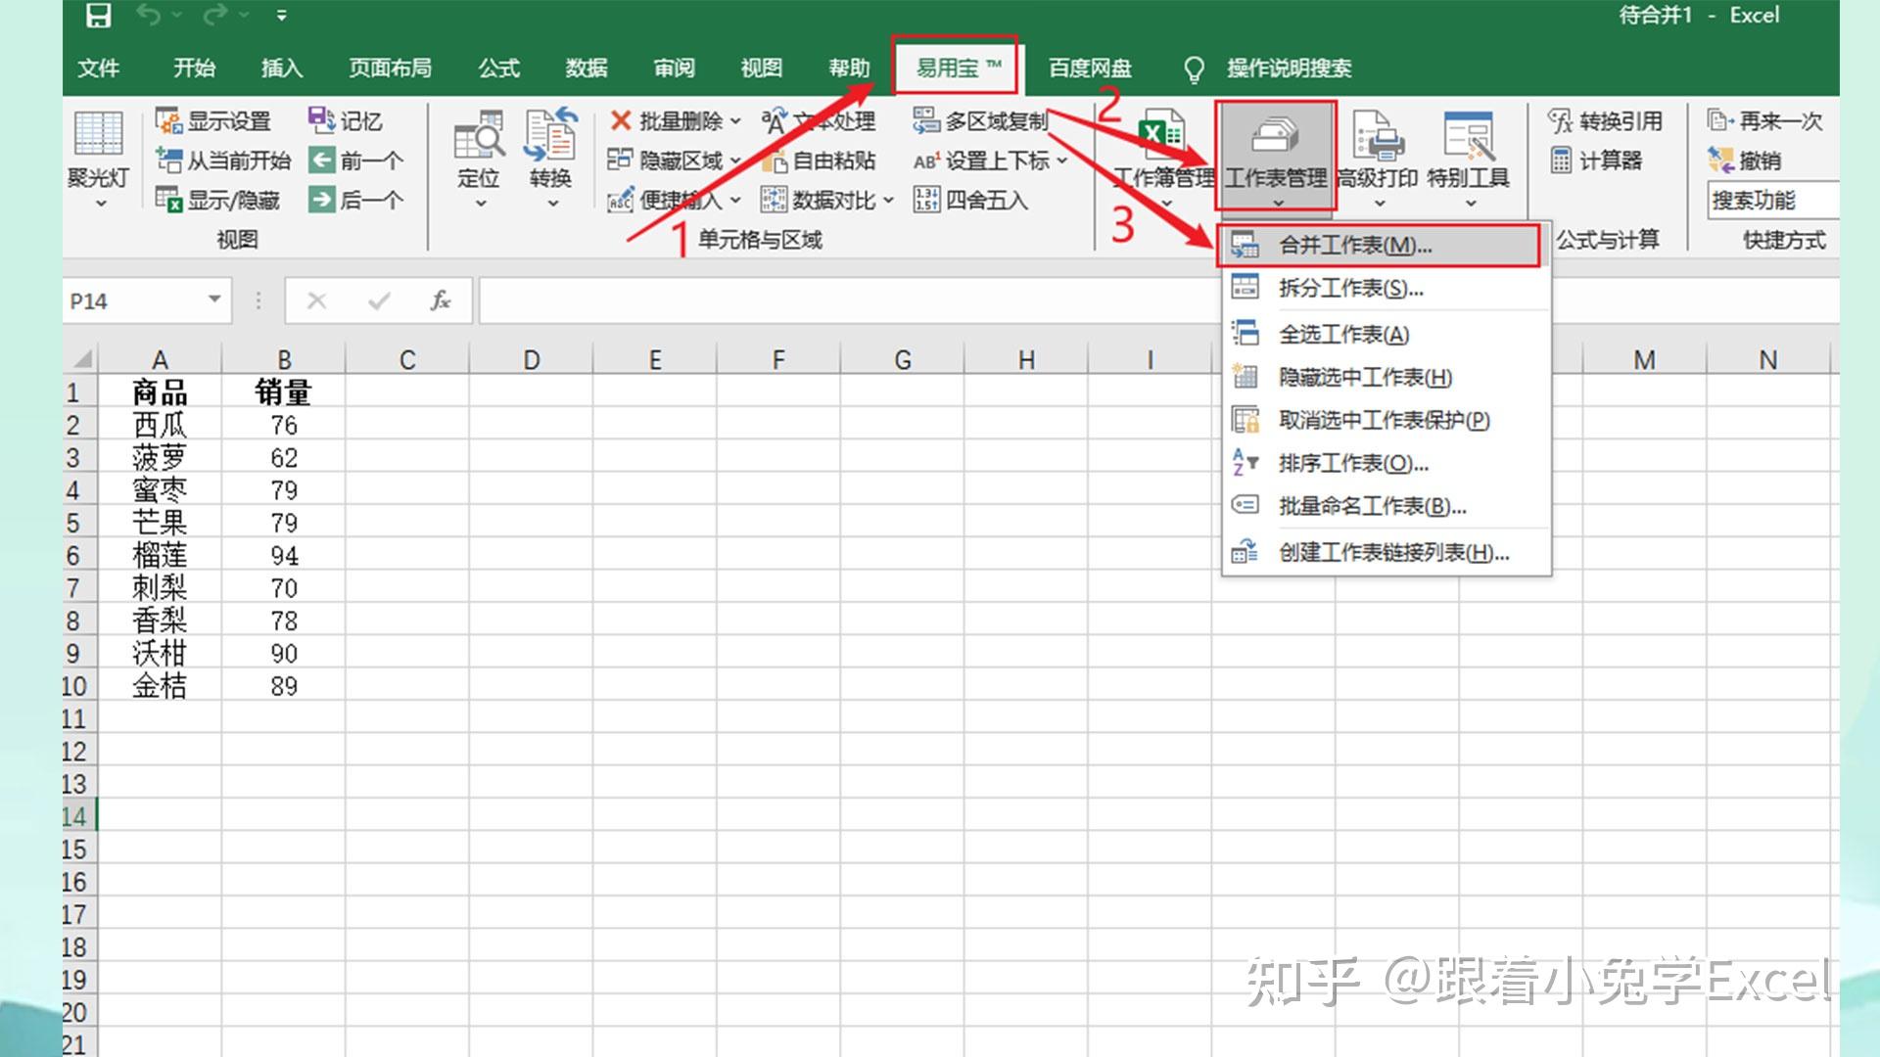Switch to the 开始 tab

pos(194,68)
